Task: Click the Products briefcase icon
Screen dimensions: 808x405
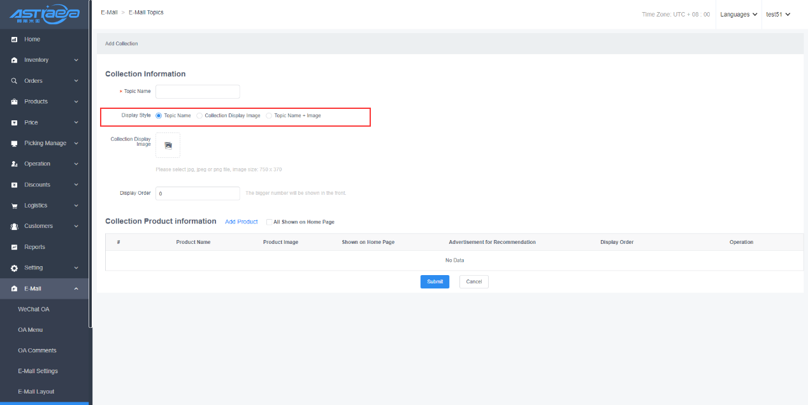Action: [x=14, y=102]
